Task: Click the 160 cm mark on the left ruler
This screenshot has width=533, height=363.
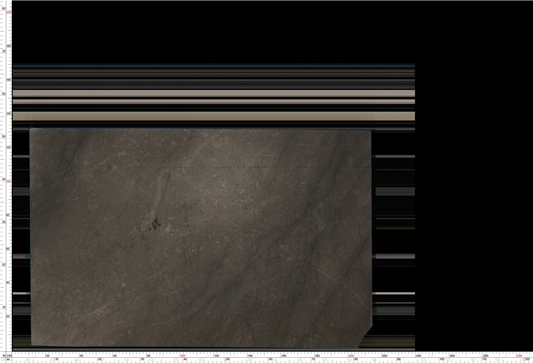Action: point(9,80)
